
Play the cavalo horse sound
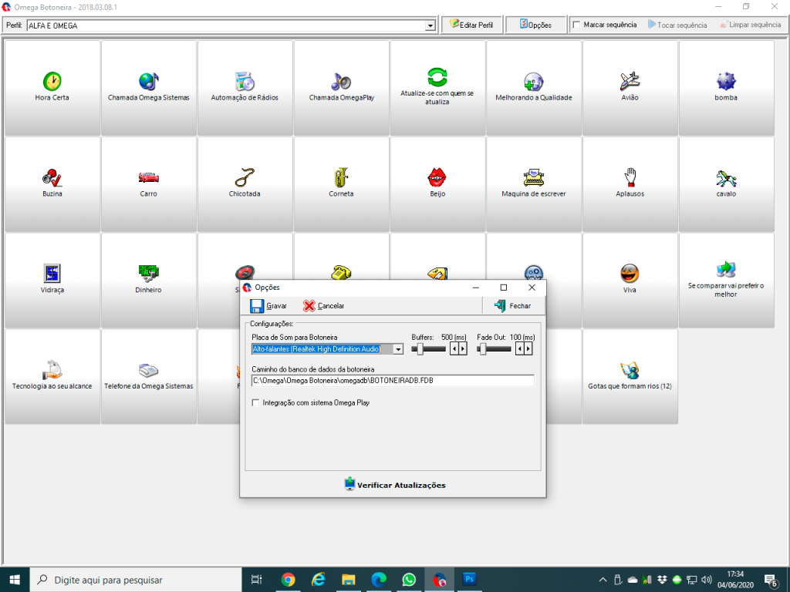click(x=726, y=184)
